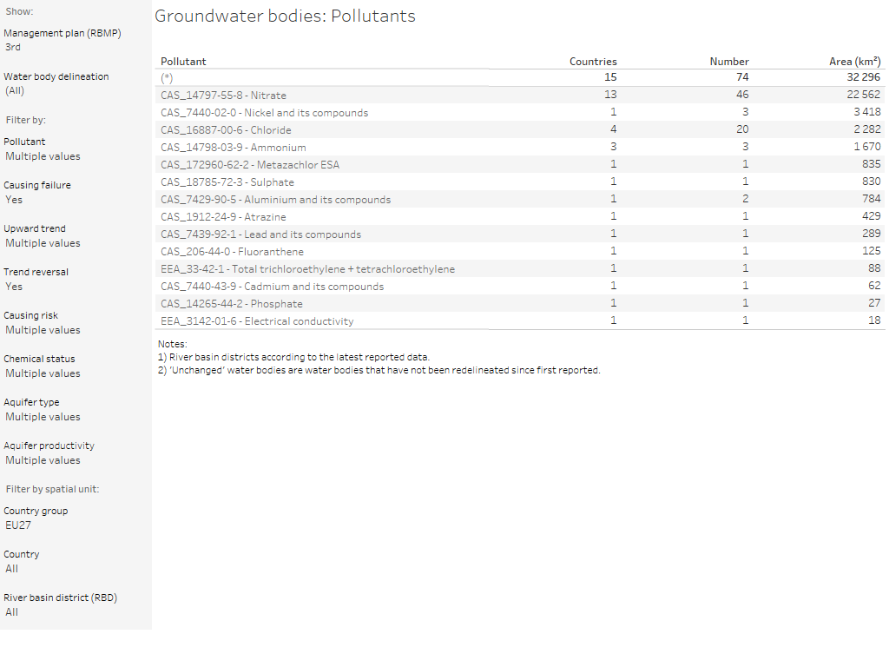Click the Ammonium area value 1 670

coord(867,147)
